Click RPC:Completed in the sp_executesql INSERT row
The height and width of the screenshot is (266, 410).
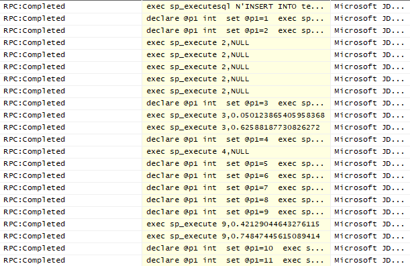[x=34, y=7]
